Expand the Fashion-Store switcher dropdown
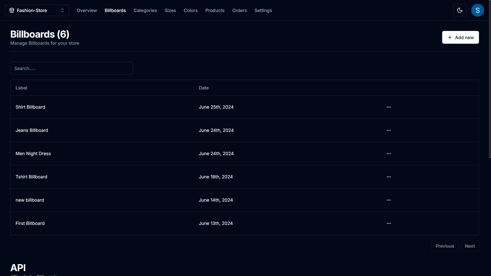Screen dimensions: 491x276 [x=37, y=10]
